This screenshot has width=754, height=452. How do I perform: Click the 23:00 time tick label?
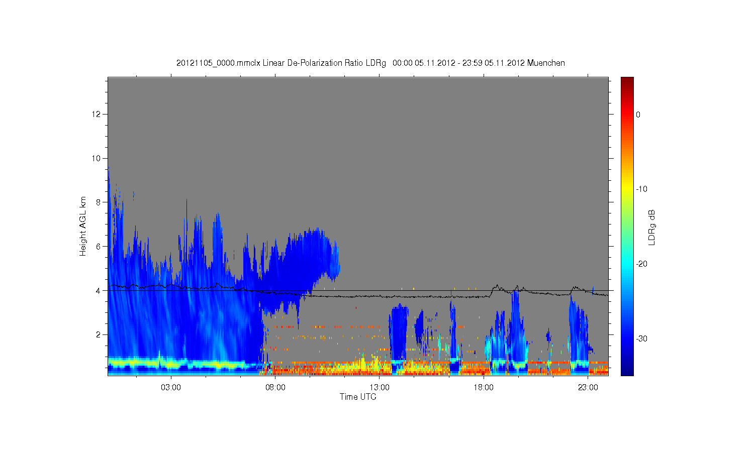point(588,388)
